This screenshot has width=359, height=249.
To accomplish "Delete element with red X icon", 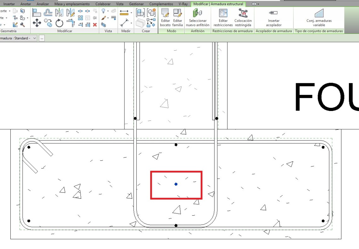I will point(95,25).
